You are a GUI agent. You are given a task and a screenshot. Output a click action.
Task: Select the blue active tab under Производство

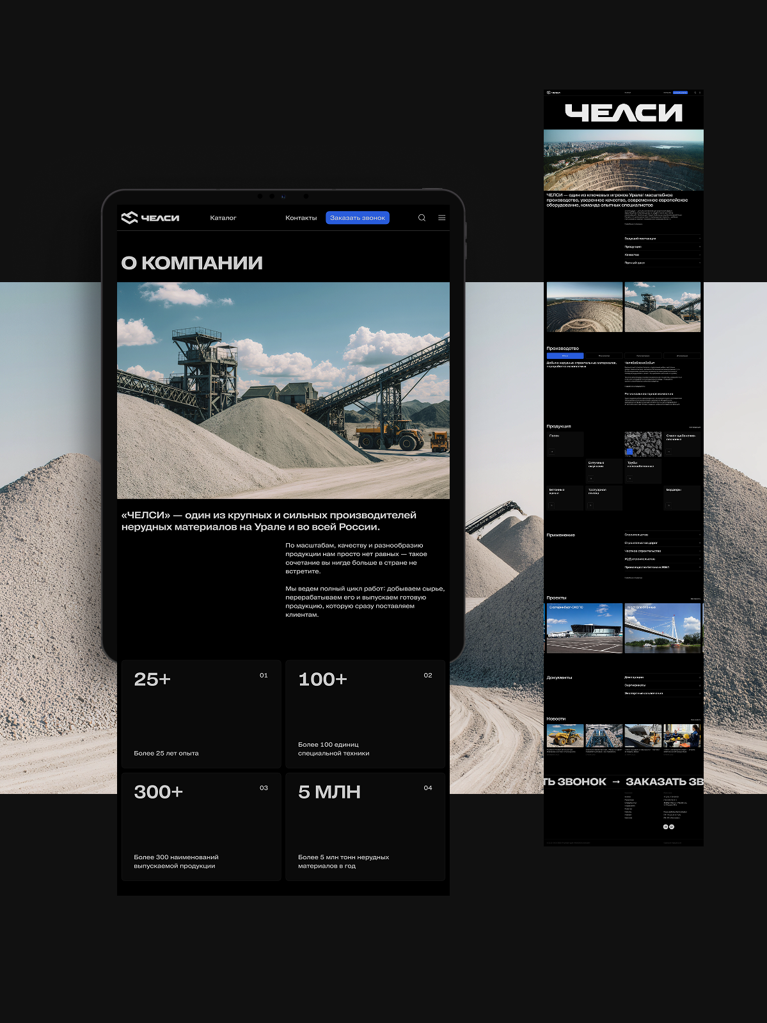click(565, 356)
